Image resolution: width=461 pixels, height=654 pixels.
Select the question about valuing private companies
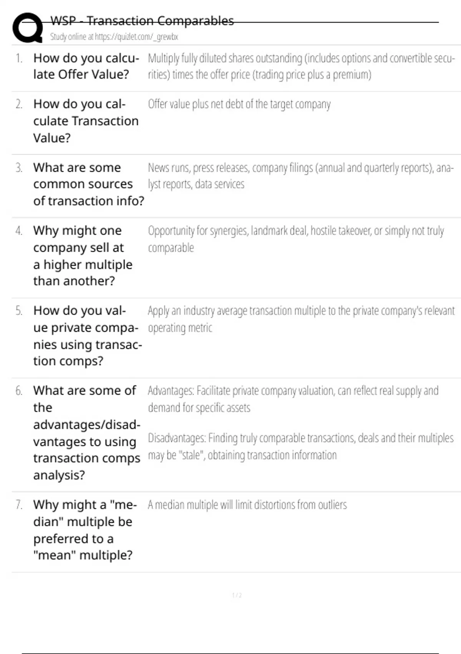click(87, 336)
